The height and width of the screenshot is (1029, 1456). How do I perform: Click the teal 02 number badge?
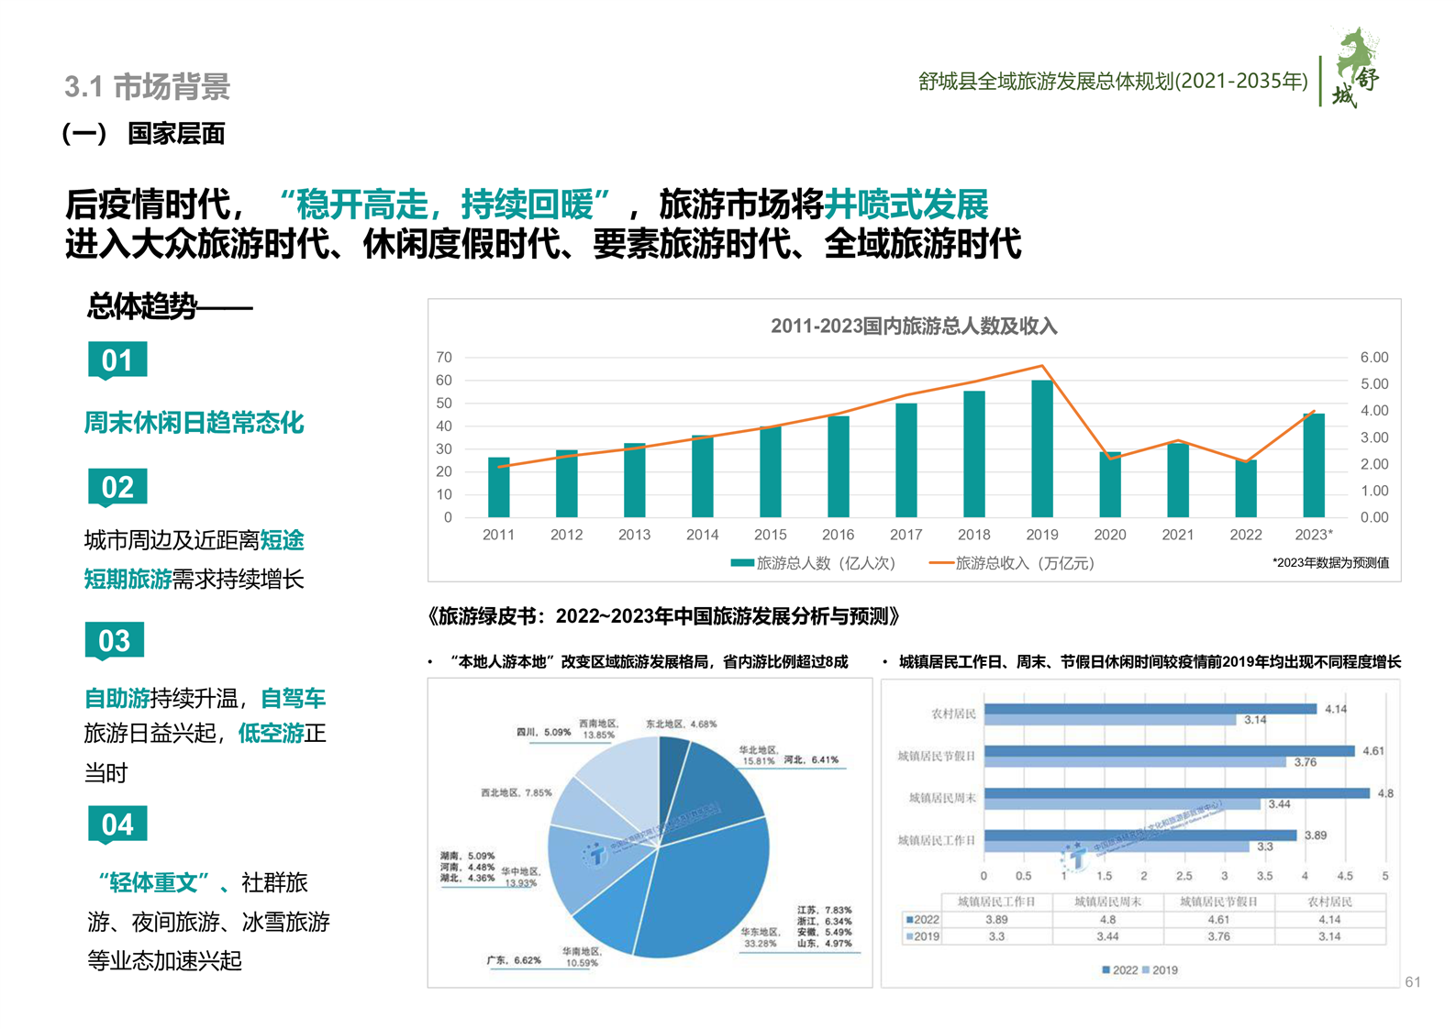click(117, 487)
